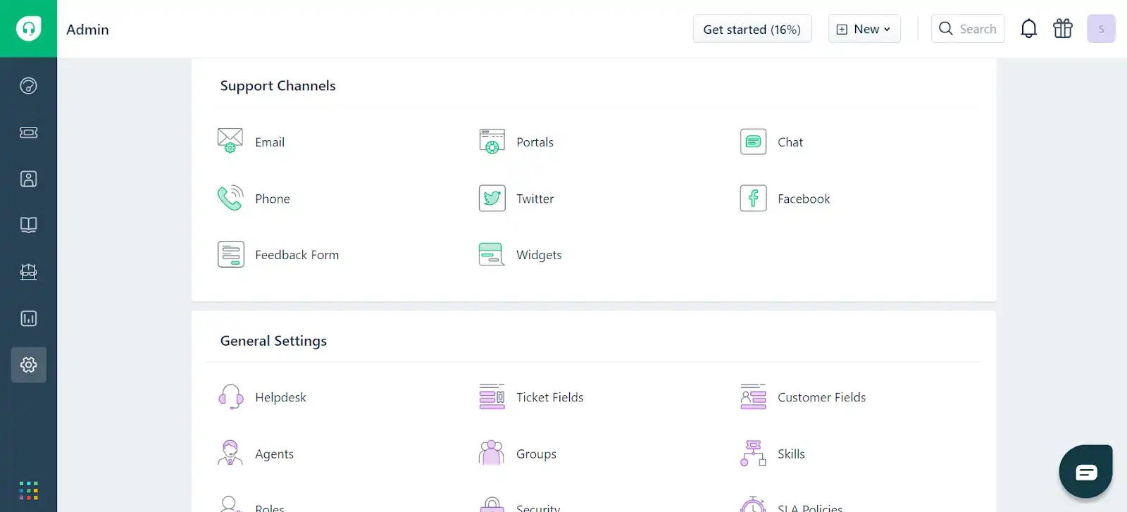Open the Contacts sidebar icon

tap(28, 179)
